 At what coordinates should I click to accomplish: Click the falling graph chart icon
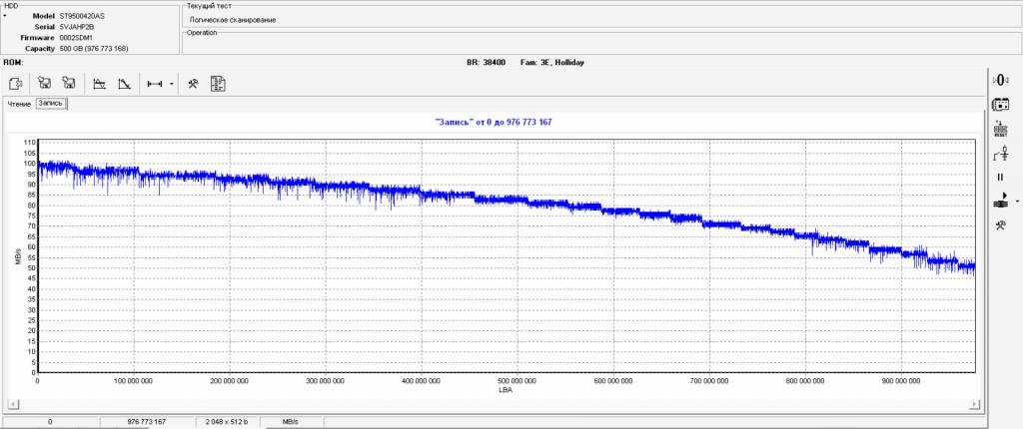pyautogui.click(x=124, y=84)
